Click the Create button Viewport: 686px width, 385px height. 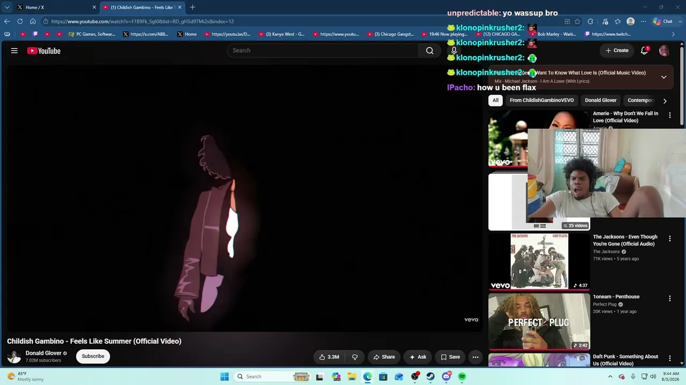click(617, 50)
